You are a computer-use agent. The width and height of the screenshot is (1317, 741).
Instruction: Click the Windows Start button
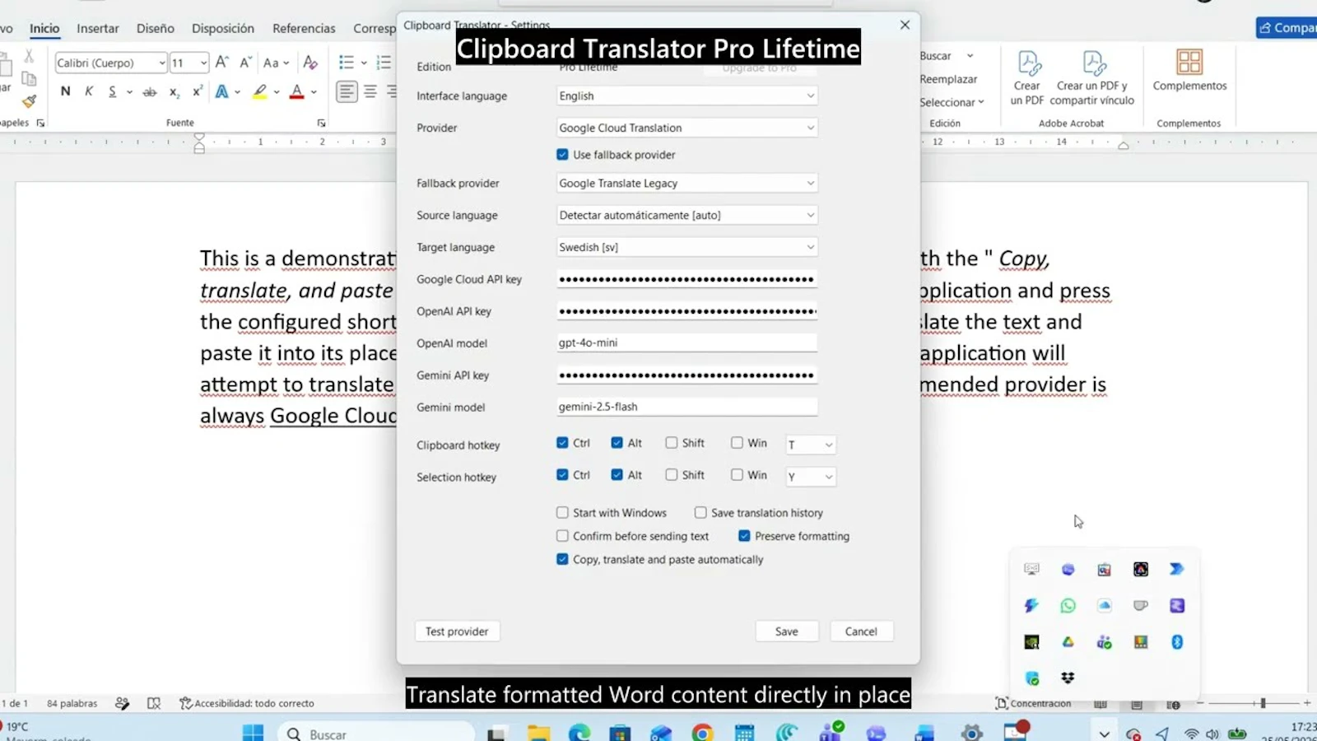253,733
